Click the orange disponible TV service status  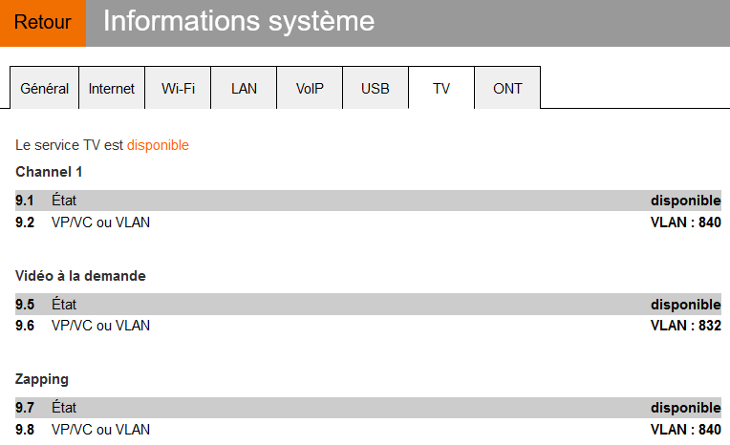coord(158,145)
